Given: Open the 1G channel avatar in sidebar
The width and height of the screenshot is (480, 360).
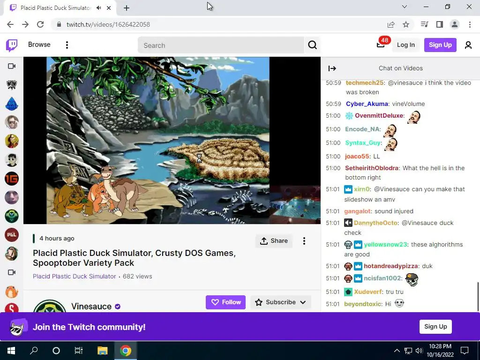Looking at the screenshot, I should [x=12, y=179].
